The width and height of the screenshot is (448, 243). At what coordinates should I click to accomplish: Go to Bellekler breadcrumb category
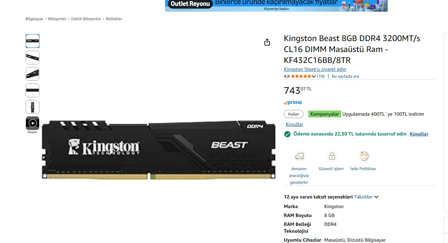tap(114, 19)
